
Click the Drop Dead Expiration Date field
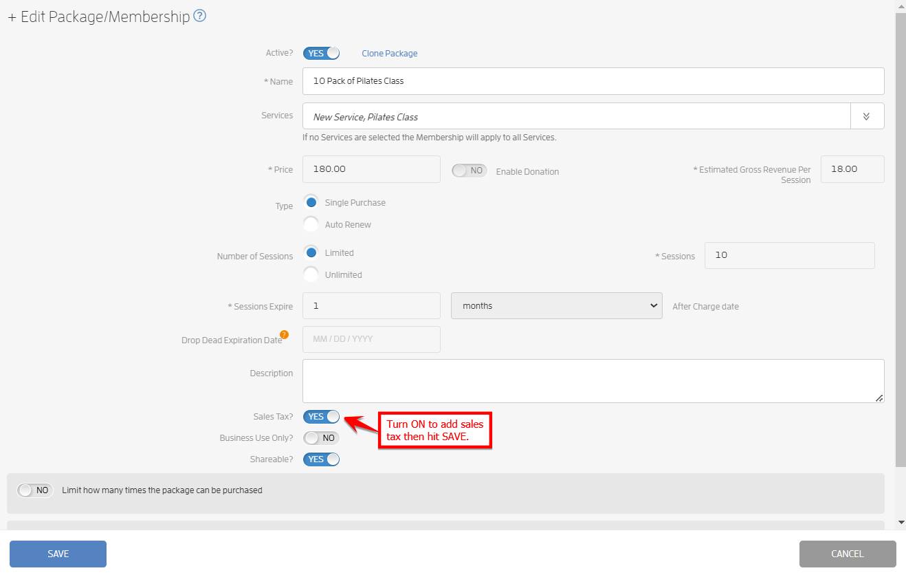point(371,339)
